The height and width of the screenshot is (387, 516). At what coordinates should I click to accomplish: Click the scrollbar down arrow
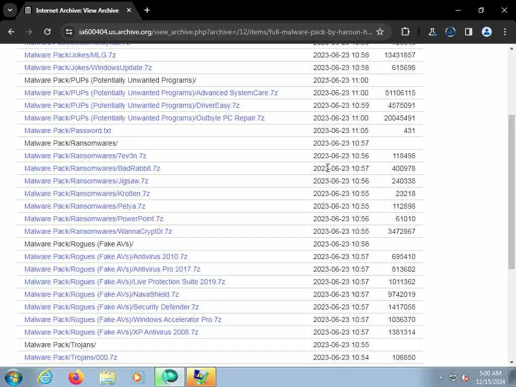point(512,362)
